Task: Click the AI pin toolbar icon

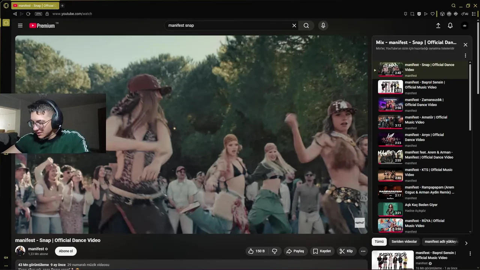Action: coord(465,14)
